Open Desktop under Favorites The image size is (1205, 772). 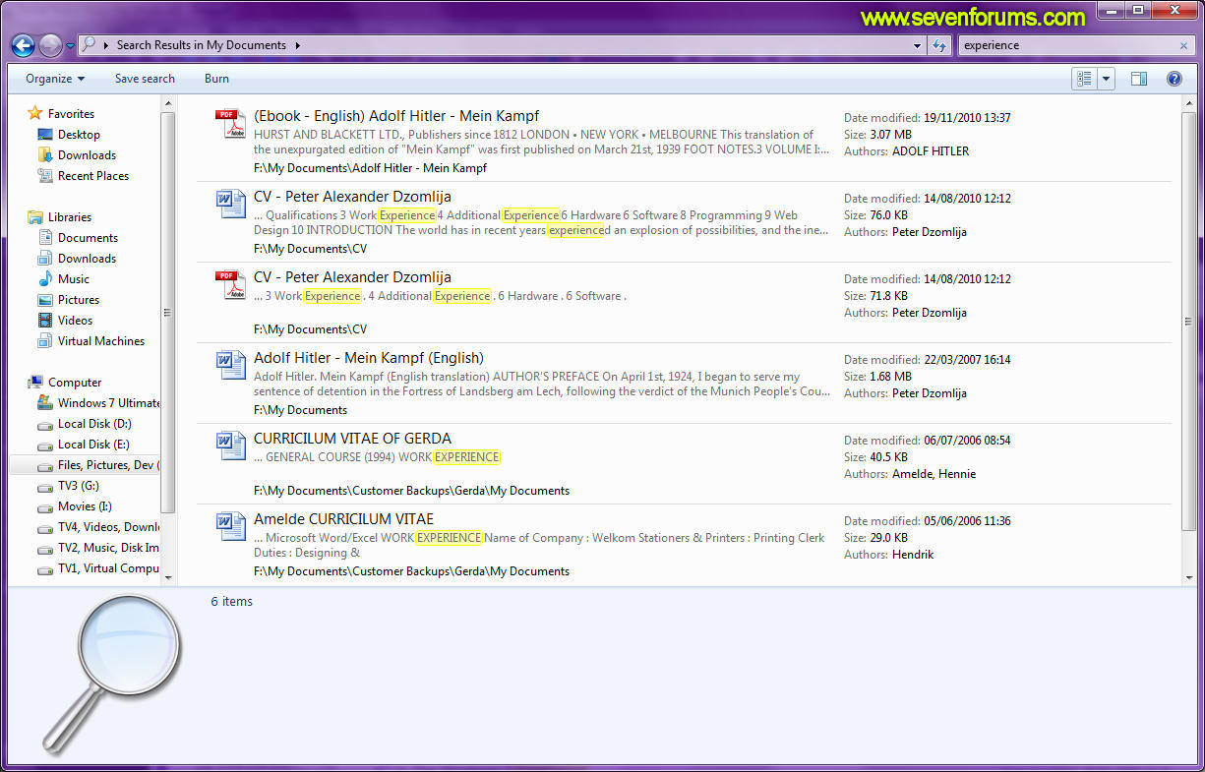point(79,135)
